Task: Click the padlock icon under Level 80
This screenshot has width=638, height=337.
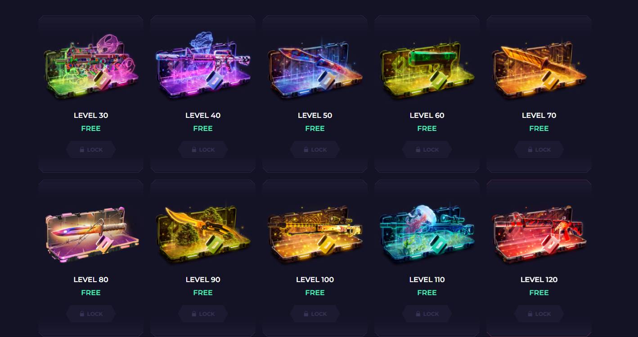Action: (82, 314)
